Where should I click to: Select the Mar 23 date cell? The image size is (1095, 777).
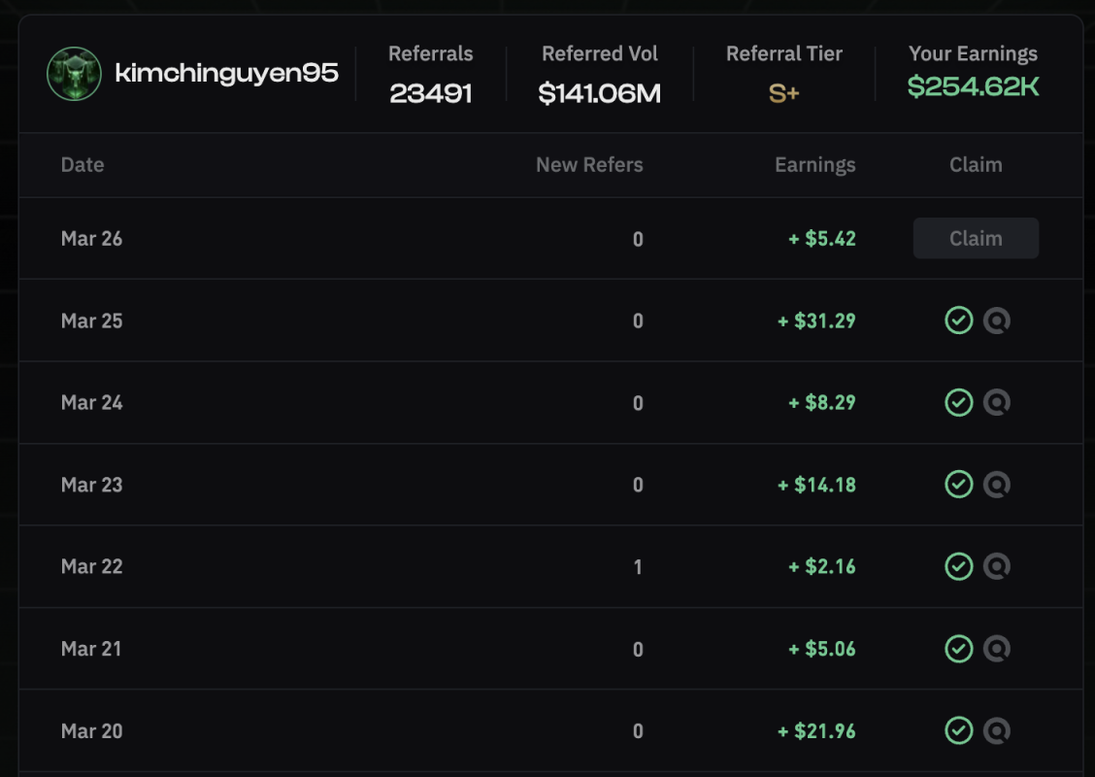(x=91, y=485)
